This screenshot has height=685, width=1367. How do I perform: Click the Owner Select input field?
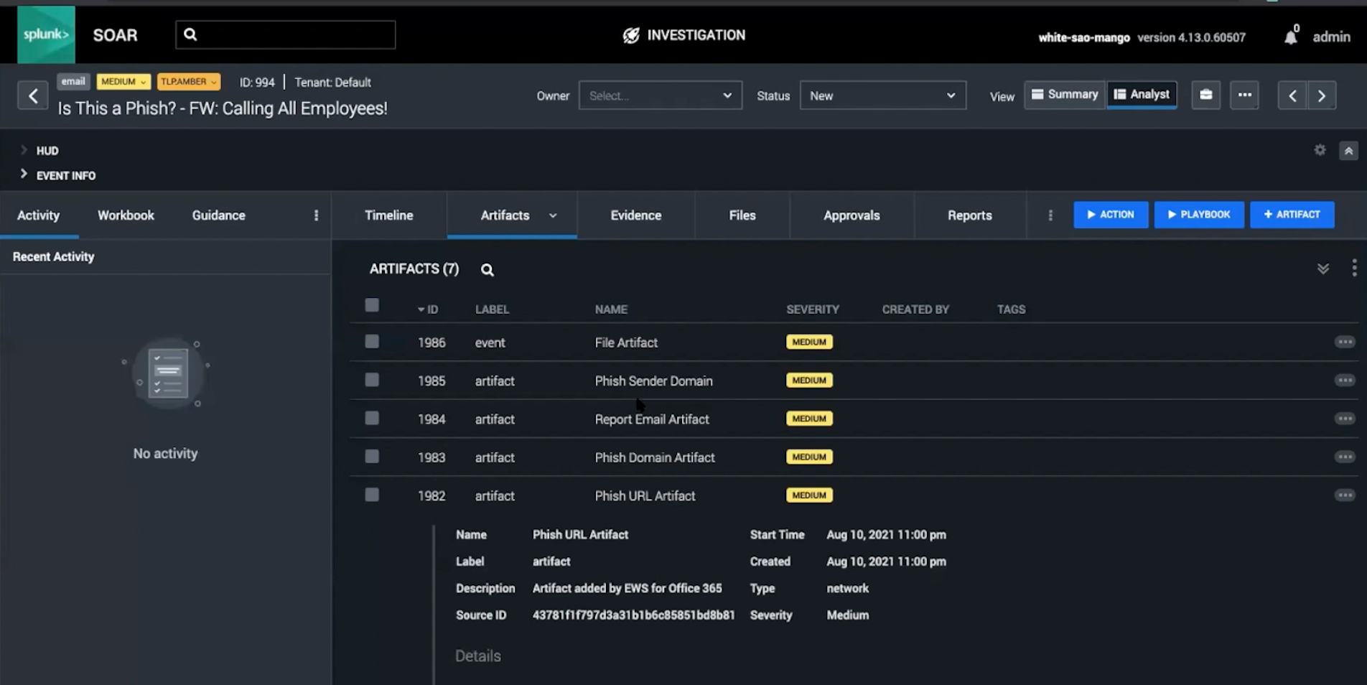point(660,95)
